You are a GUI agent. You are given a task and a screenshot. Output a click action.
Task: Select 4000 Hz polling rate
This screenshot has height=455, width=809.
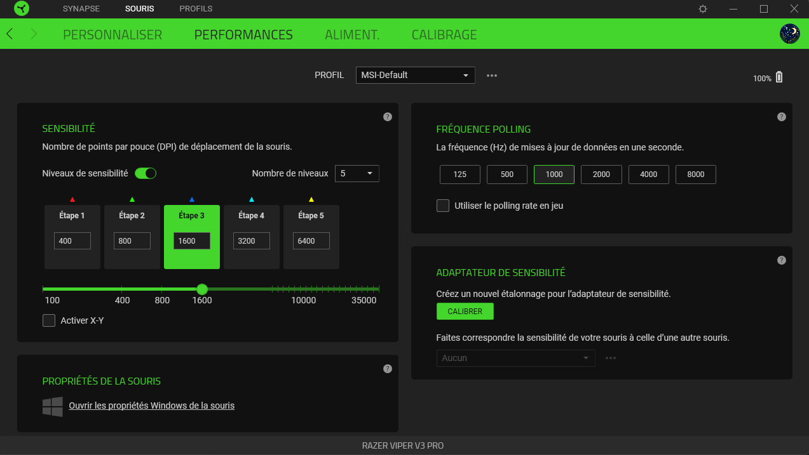tap(649, 175)
